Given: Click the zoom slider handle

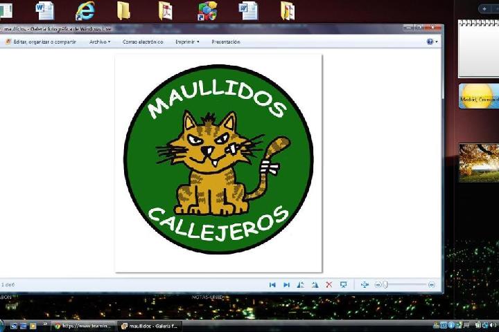Looking at the screenshot, I should 386,284.
